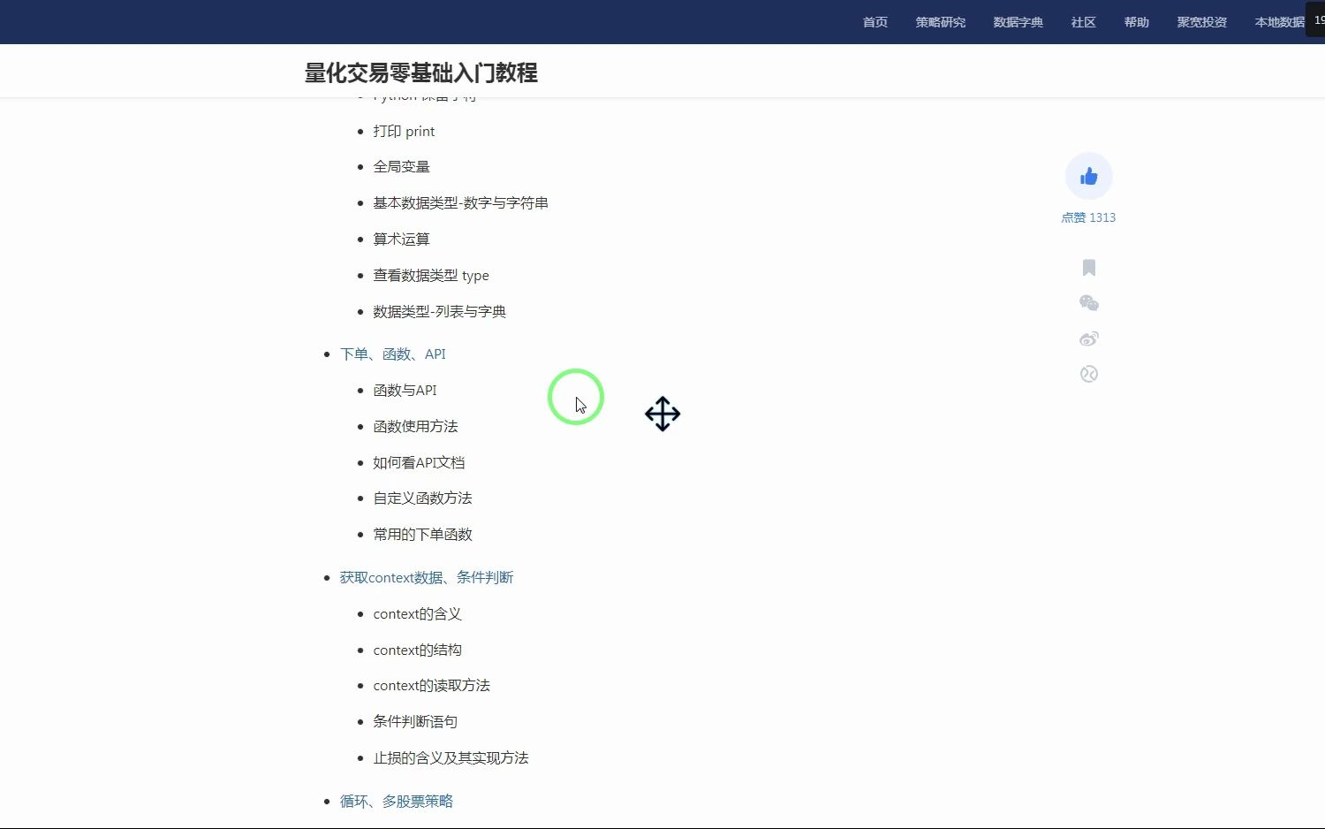This screenshot has width=1325, height=829.
Task: Click the thumbs-up like button
Action: click(1088, 176)
